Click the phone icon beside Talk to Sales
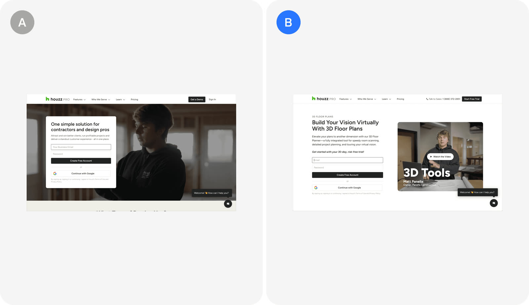This screenshot has height=305, width=529. (427, 99)
